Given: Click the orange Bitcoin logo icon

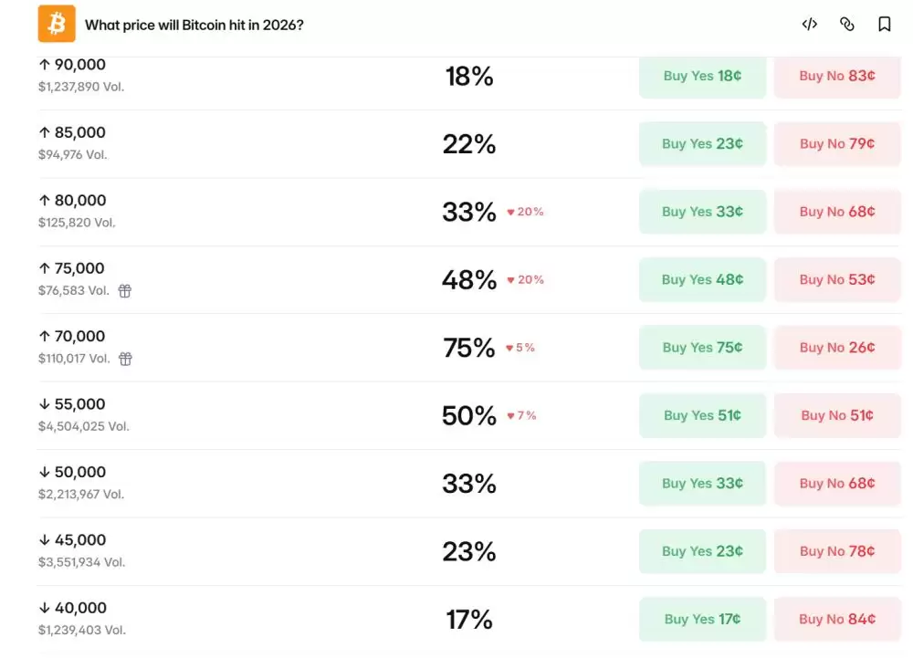Looking at the screenshot, I should pos(57,24).
